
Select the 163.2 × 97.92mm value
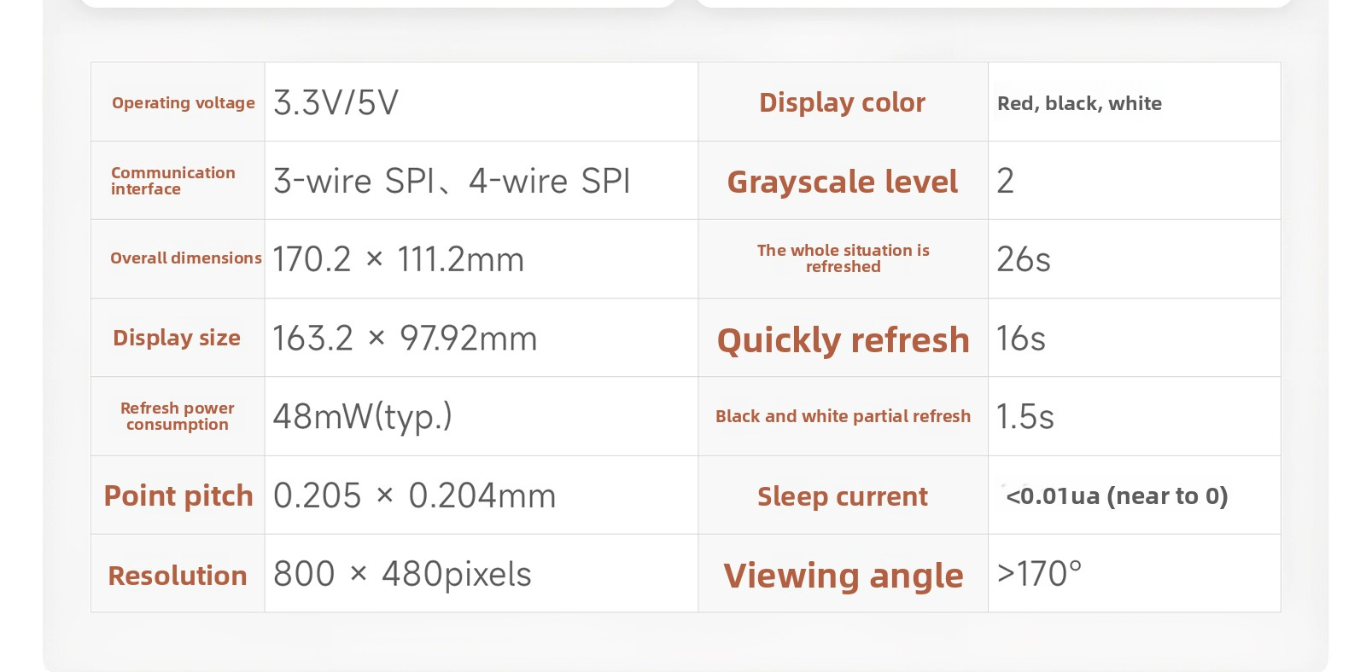coord(405,339)
